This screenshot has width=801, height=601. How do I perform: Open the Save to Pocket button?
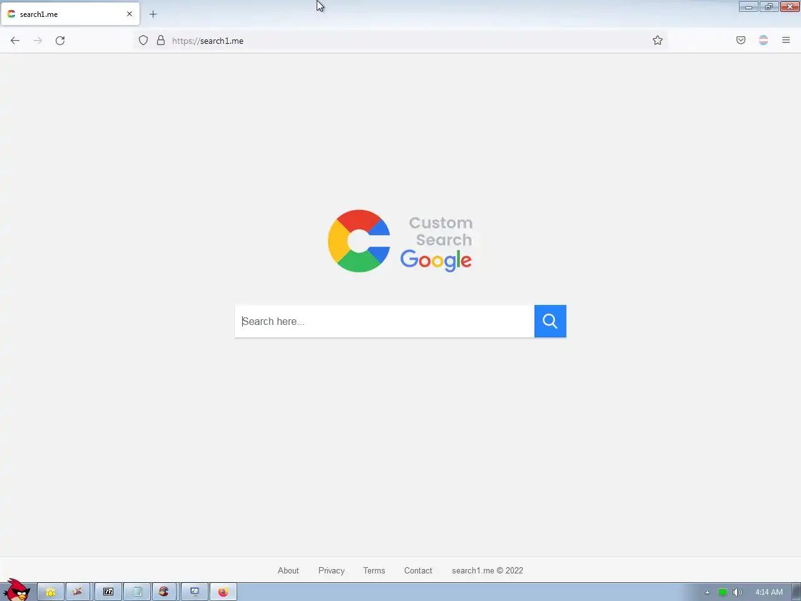point(741,41)
